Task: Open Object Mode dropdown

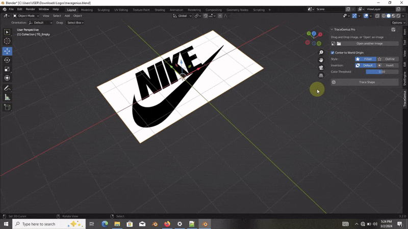Action: pyautogui.click(x=26, y=16)
